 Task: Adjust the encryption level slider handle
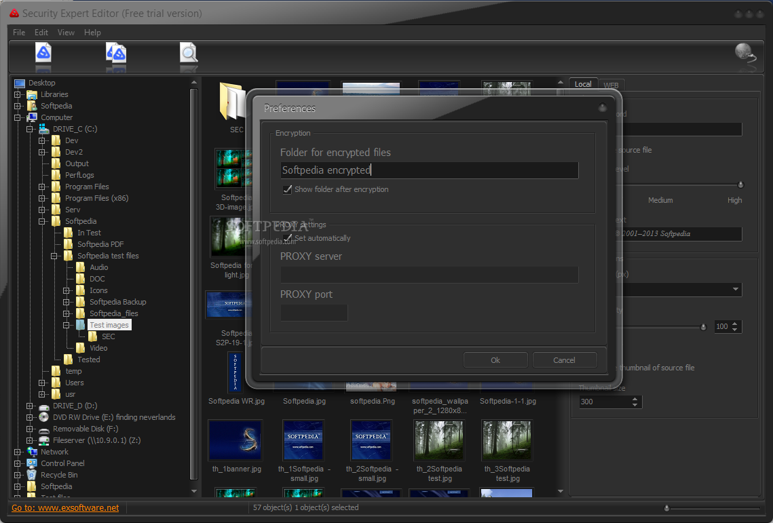[740, 185]
